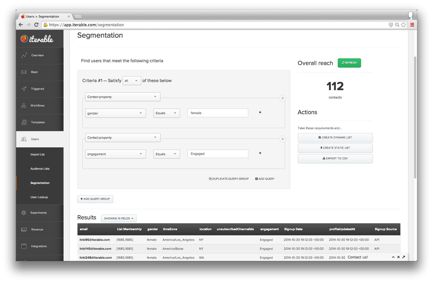Open the Showing 10 Fields dropdown
433x283 pixels.
coord(119,219)
